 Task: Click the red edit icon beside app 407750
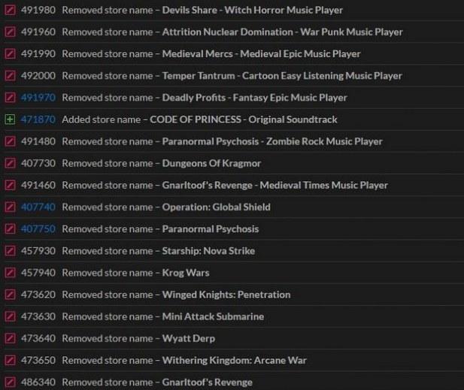pos(10,229)
